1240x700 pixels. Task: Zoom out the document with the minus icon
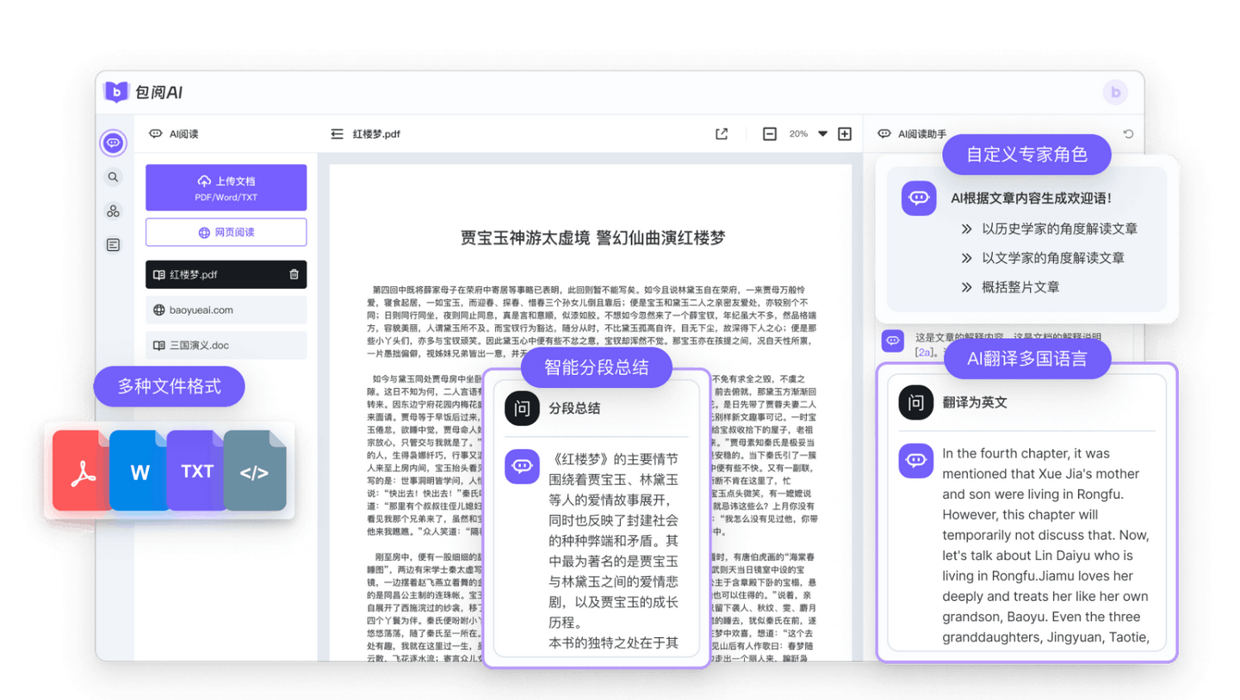(x=769, y=133)
